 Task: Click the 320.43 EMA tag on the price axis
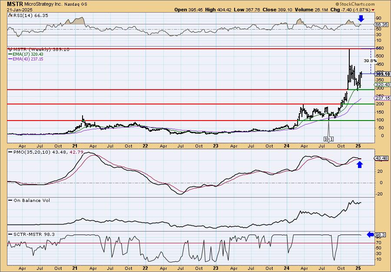coord(383,85)
